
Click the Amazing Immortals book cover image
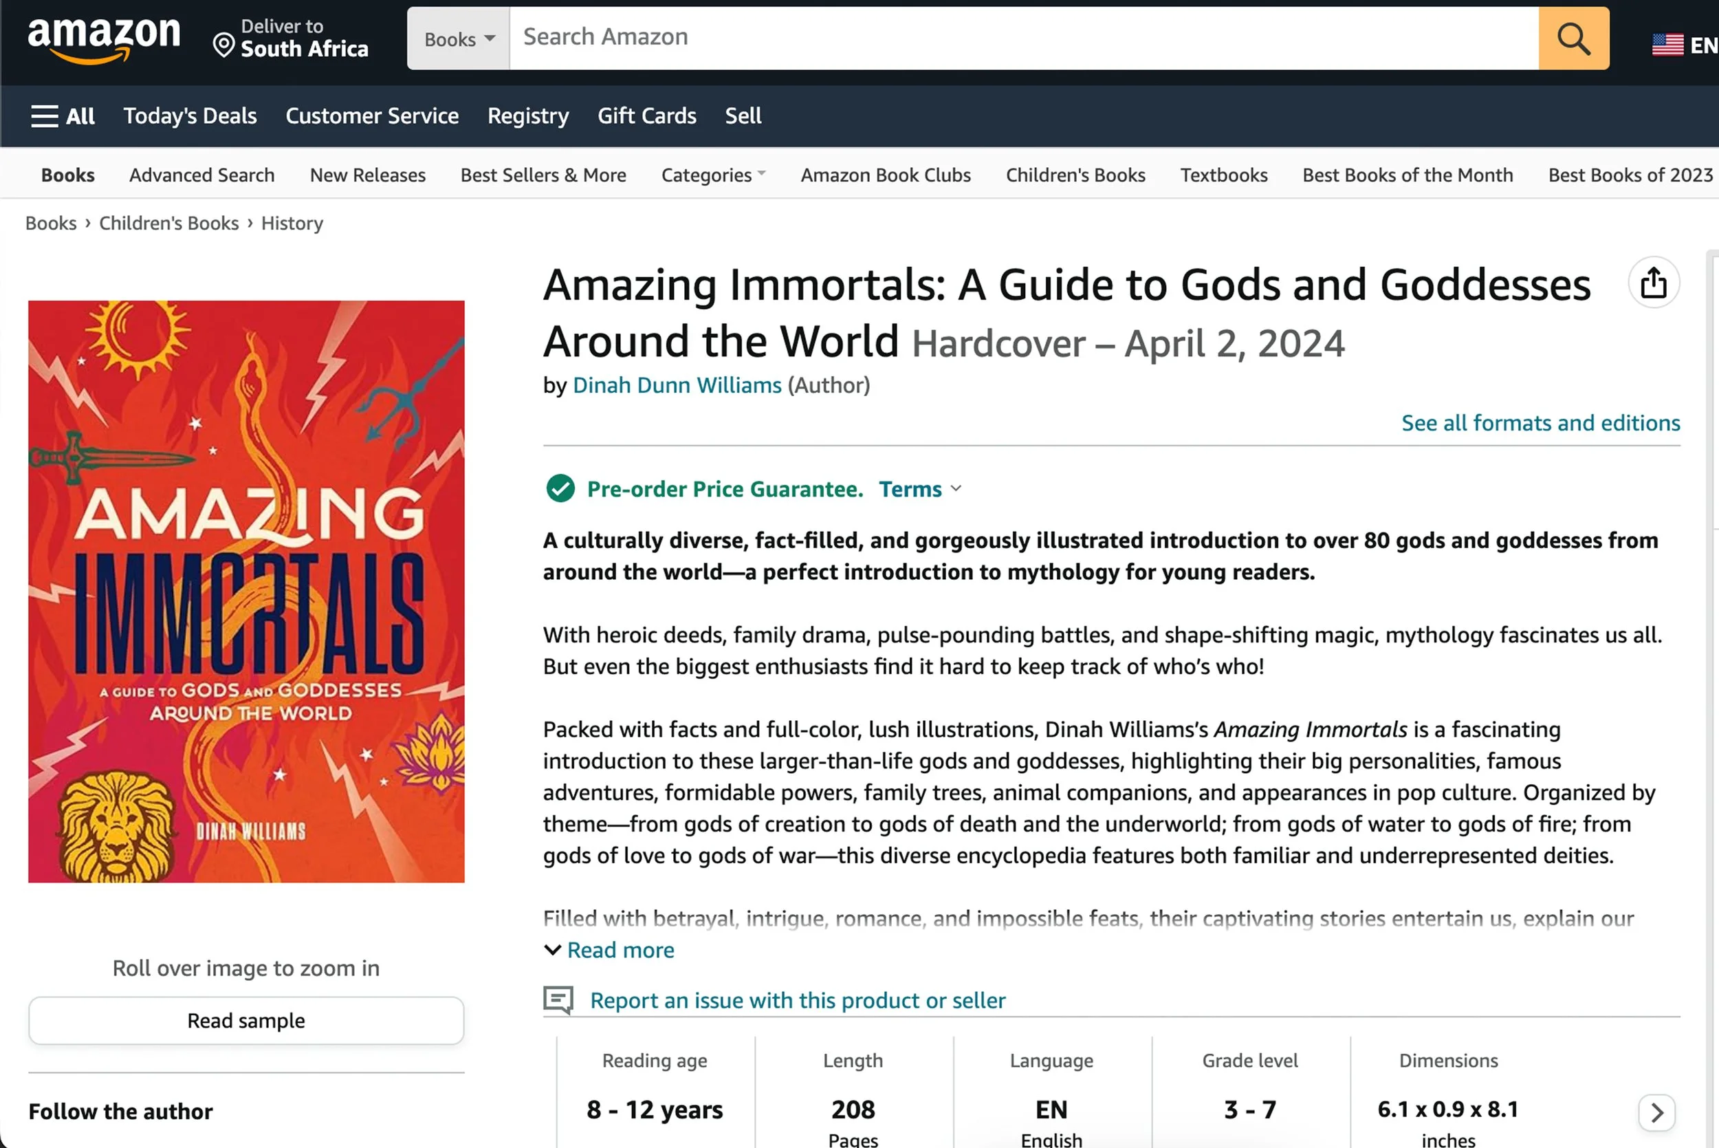(x=246, y=591)
